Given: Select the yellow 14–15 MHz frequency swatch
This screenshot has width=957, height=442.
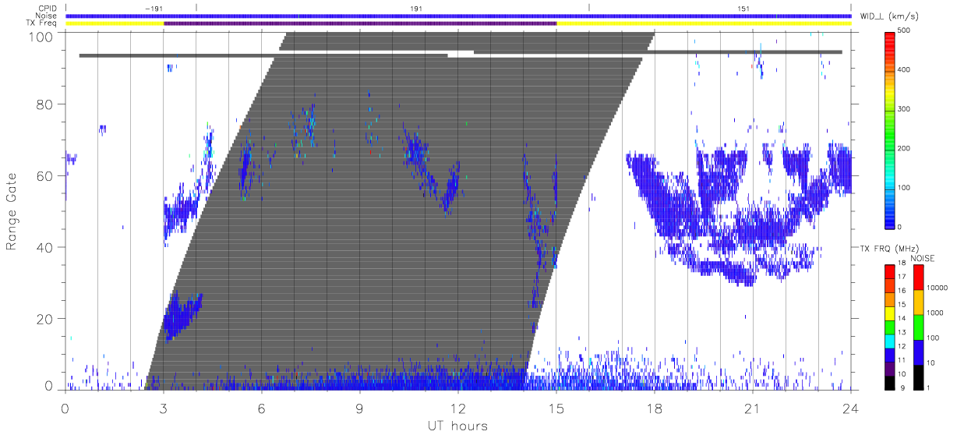Looking at the screenshot, I should pyautogui.click(x=889, y=313).
